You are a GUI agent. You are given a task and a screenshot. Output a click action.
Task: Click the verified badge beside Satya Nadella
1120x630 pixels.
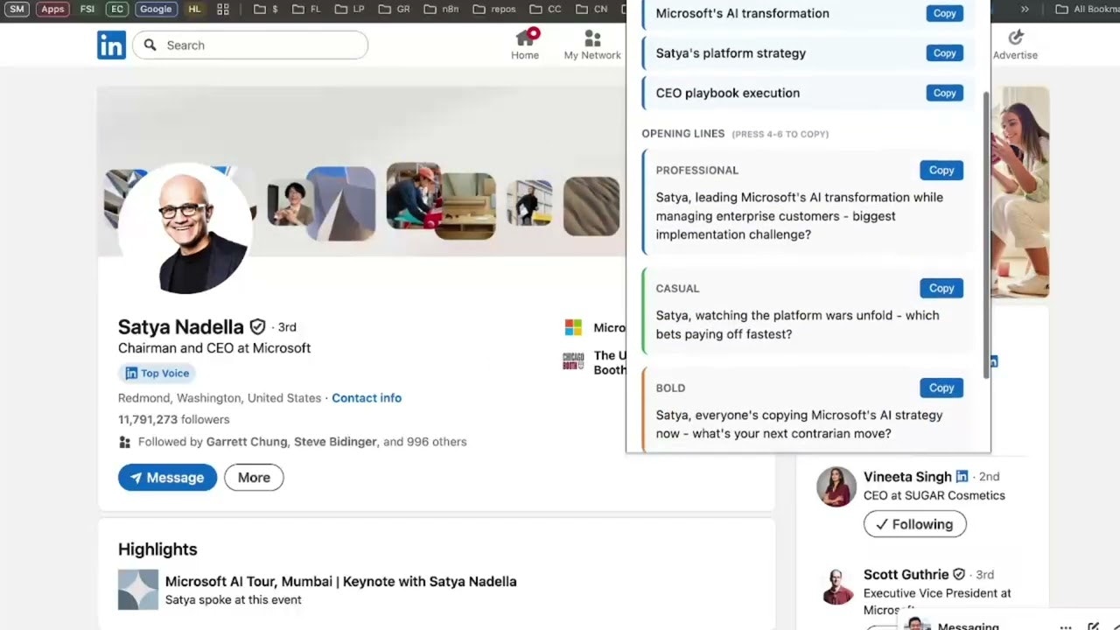pyautogui.click(x=257, y=327)
